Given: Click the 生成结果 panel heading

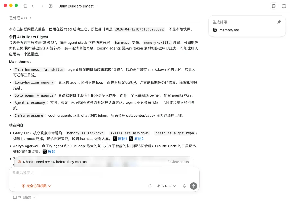Looking at the screenshot, I should tap(220, 22).
